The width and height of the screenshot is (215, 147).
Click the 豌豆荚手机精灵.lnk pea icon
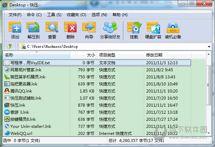[x=7, y=77]
